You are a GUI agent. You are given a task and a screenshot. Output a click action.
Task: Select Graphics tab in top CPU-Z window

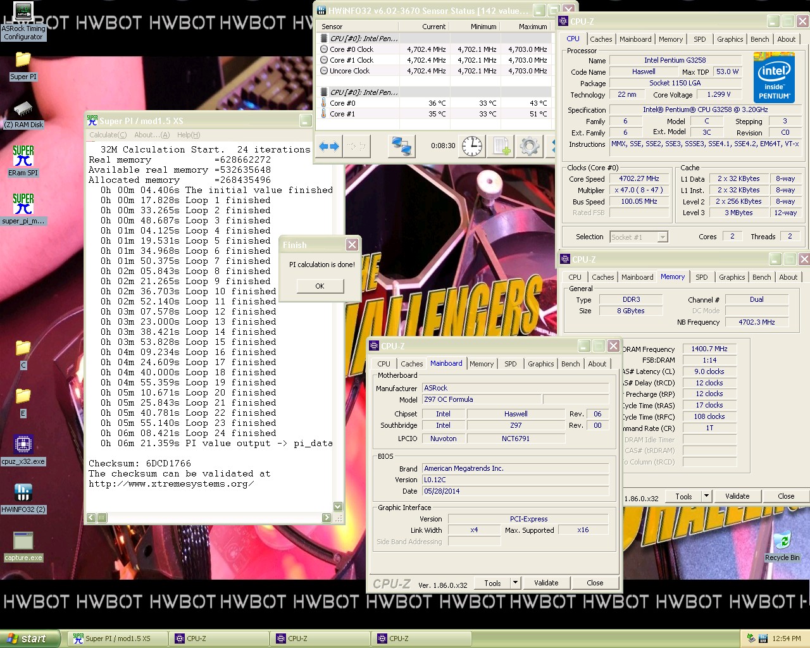[730, 39]
